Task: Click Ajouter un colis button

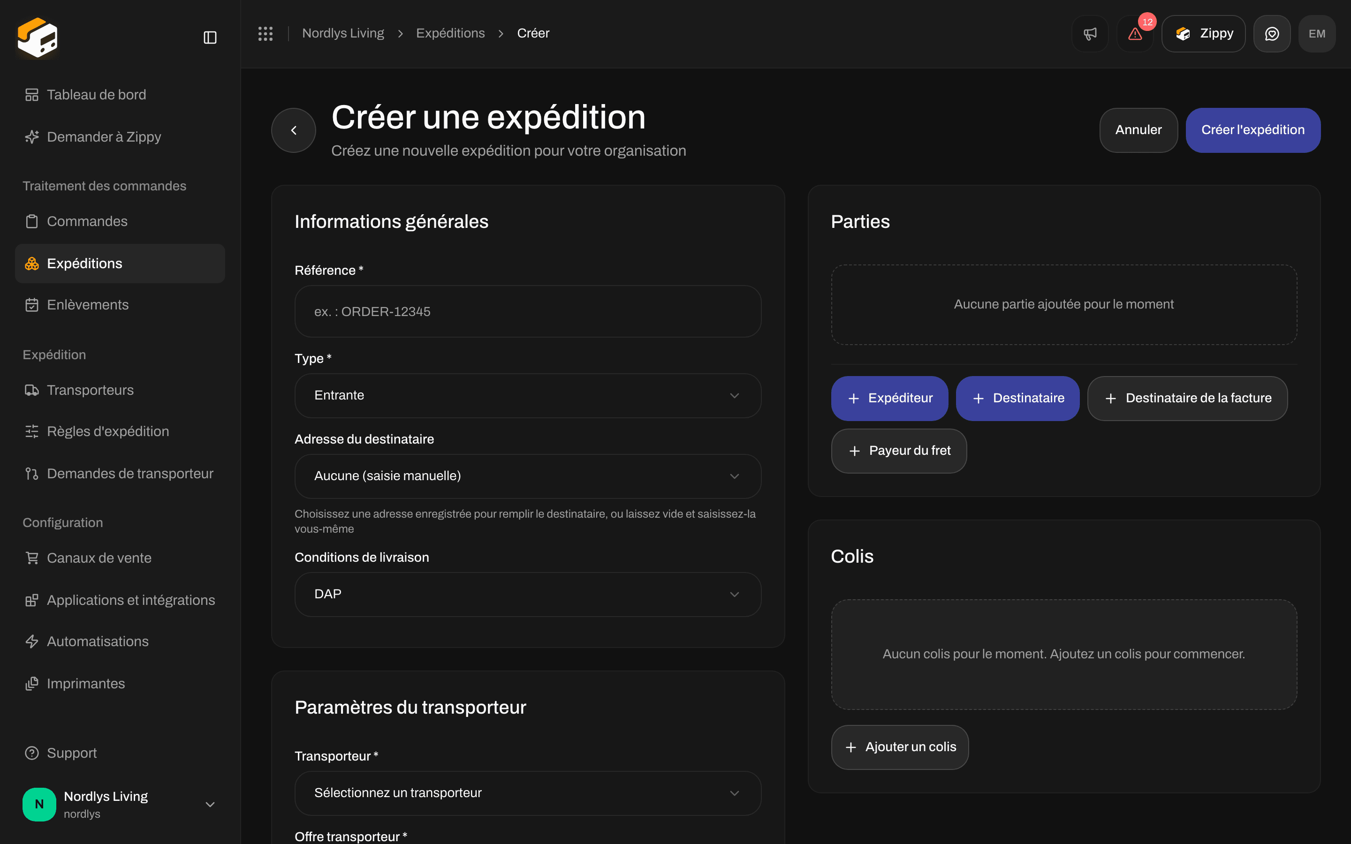Action: point(899,747)
